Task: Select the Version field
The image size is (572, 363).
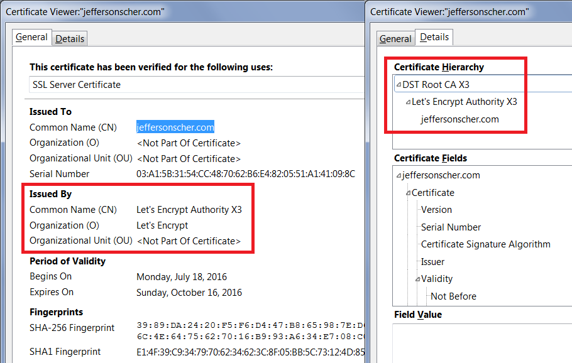Action: [436, 210]
